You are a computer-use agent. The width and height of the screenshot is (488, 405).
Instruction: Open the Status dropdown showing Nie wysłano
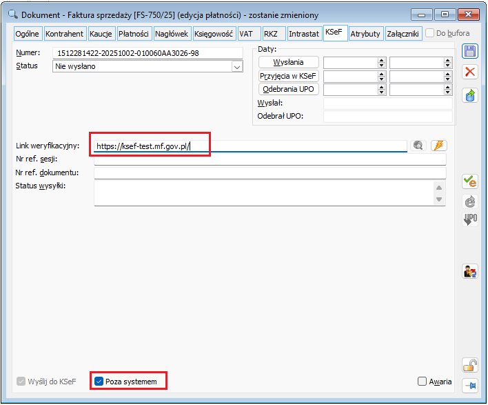click(237, 67)
